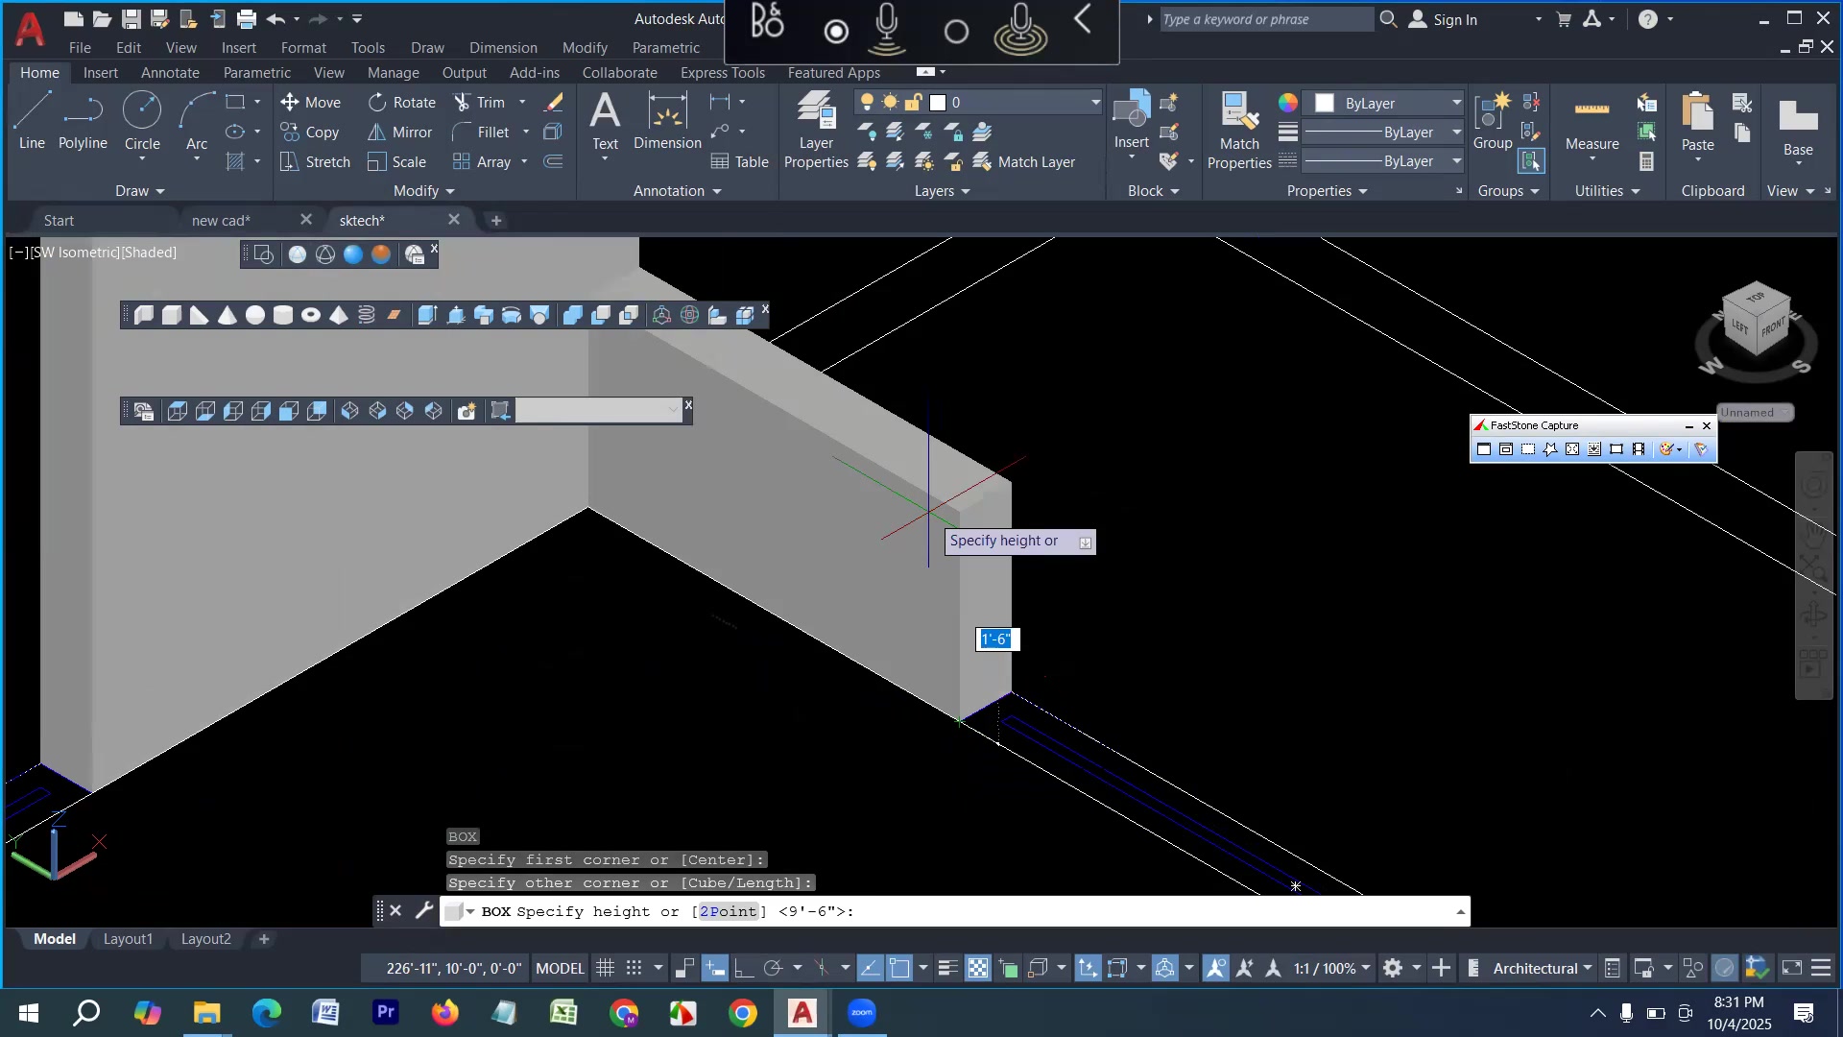Toggle snap mode in status bar

pos(634,968)
